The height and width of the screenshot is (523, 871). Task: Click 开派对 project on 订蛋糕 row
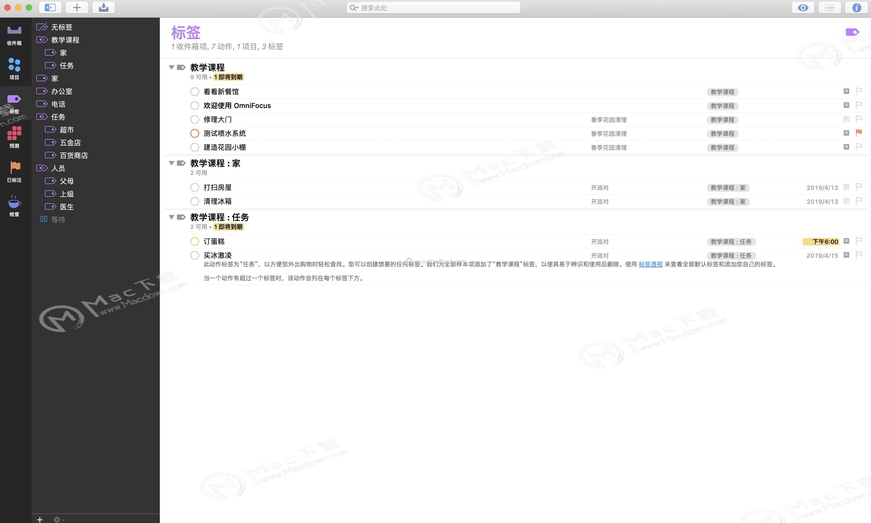coord(600,242)
